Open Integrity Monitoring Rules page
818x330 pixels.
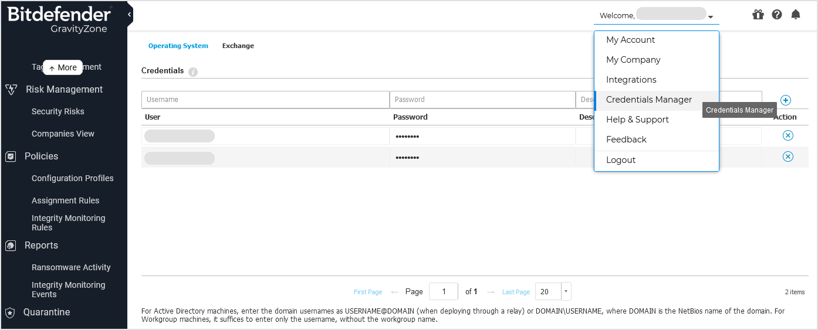point(68,223)
